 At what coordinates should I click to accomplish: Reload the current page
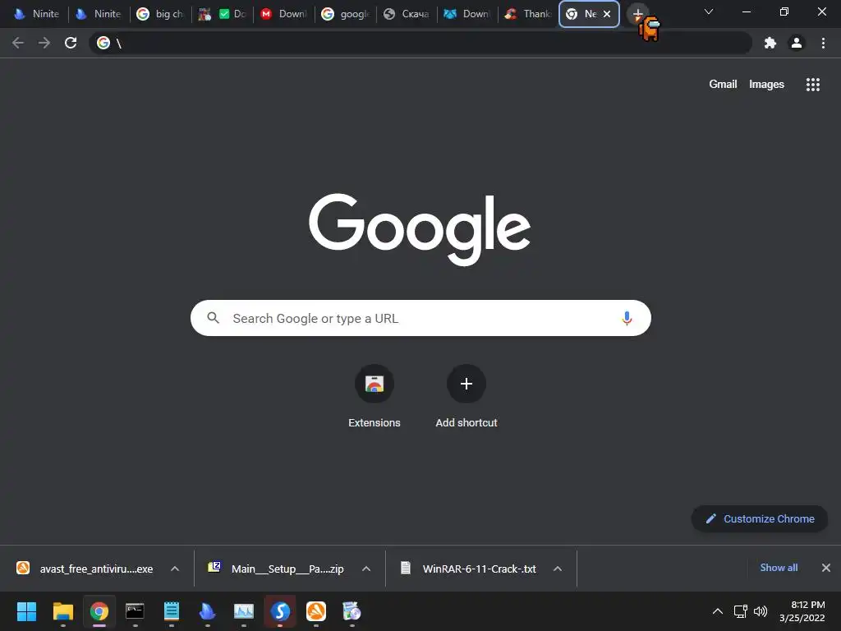[71, 43]
